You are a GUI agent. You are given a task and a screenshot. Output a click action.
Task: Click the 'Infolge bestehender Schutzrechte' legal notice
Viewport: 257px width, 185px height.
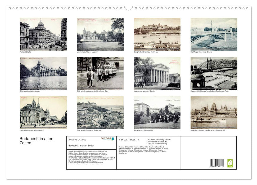[92, 157]
